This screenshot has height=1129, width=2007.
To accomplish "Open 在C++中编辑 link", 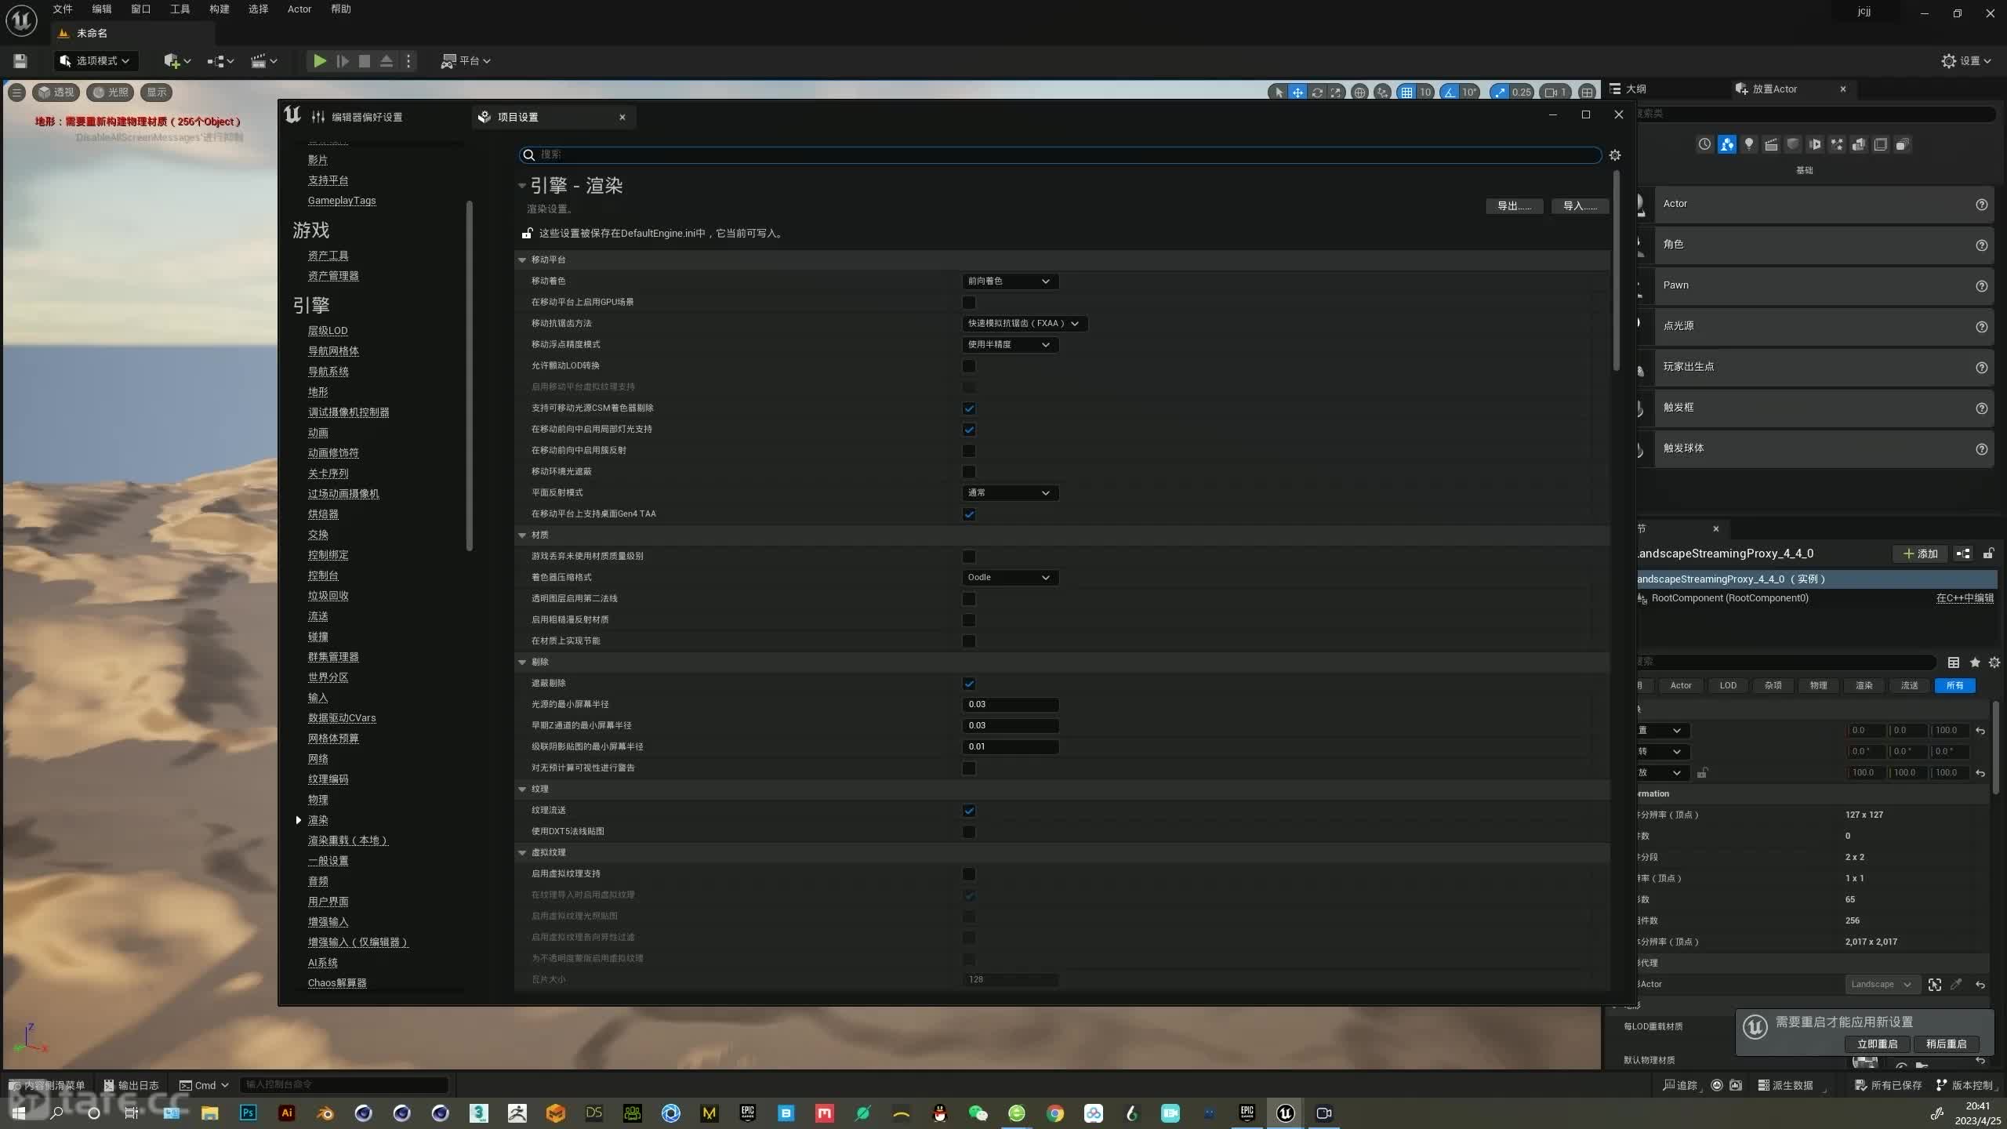I will tap(1965, 597).
